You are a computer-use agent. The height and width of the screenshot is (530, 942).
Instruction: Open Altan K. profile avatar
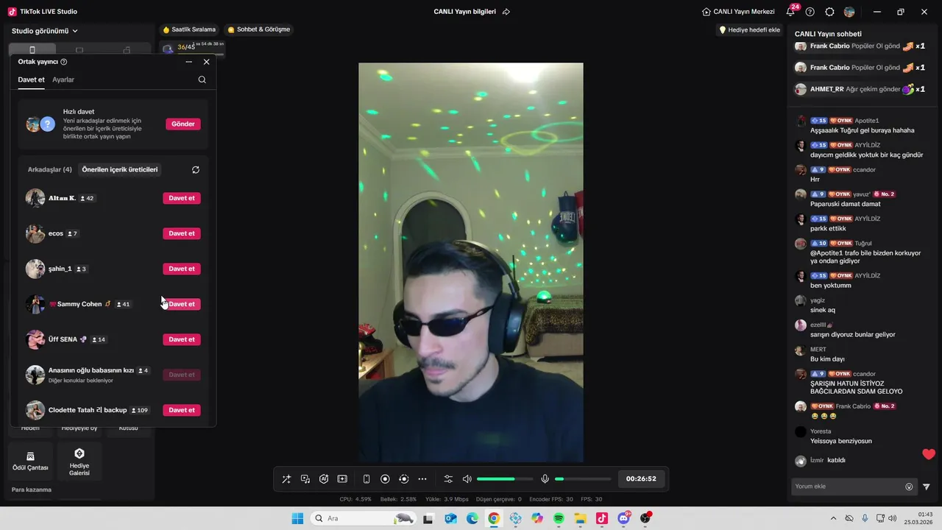tap(35, 198)
